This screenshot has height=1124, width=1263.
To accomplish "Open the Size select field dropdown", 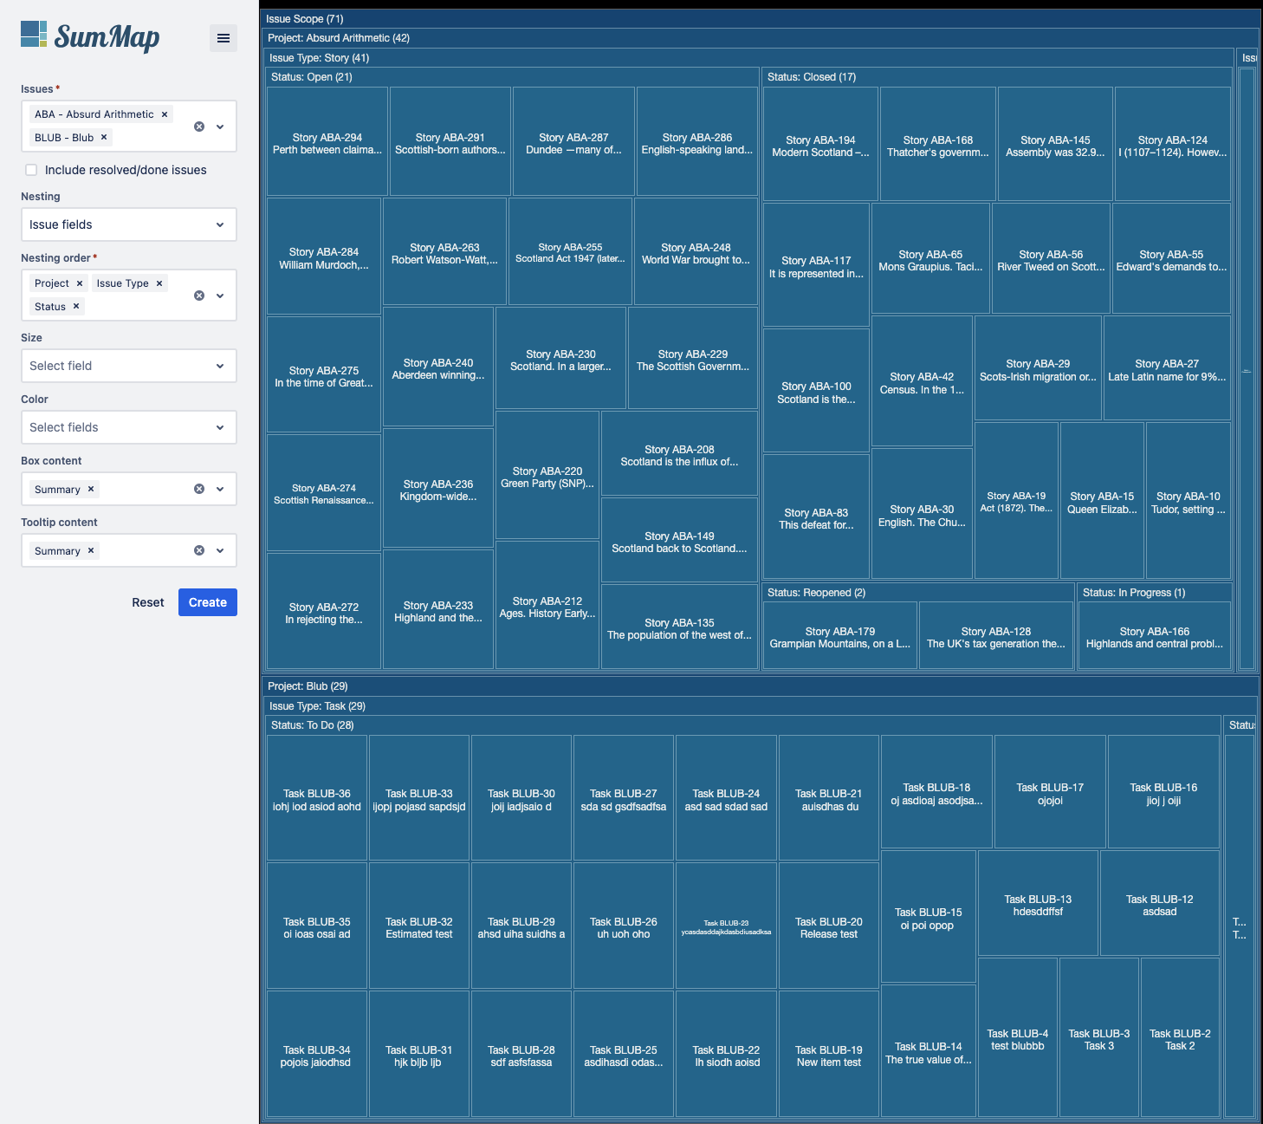I will (x=129, y=366).
